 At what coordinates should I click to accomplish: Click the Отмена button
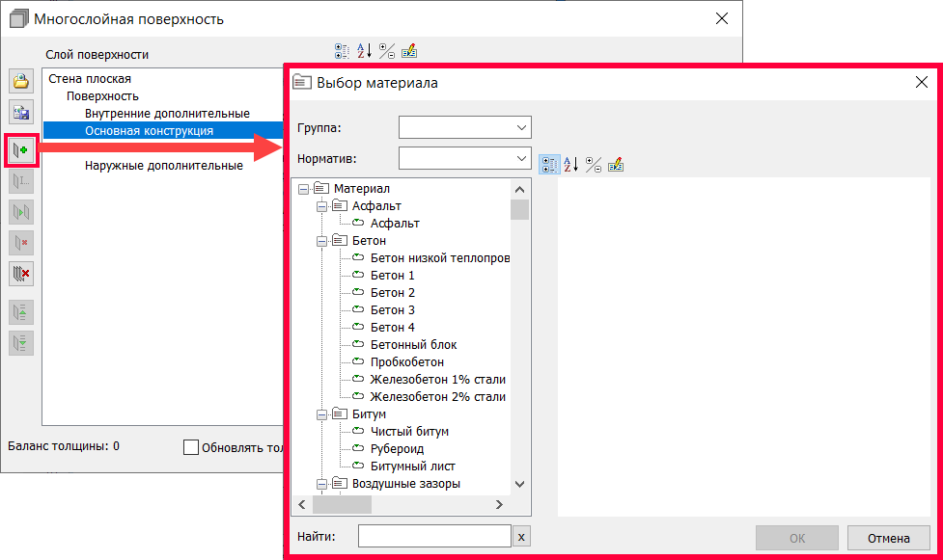click(888, 538)
